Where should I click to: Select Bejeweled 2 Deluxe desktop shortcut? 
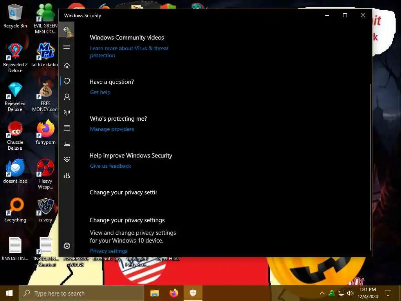pos(15,58)
